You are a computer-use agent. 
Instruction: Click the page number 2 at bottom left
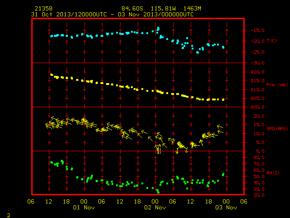click(9, 215)
